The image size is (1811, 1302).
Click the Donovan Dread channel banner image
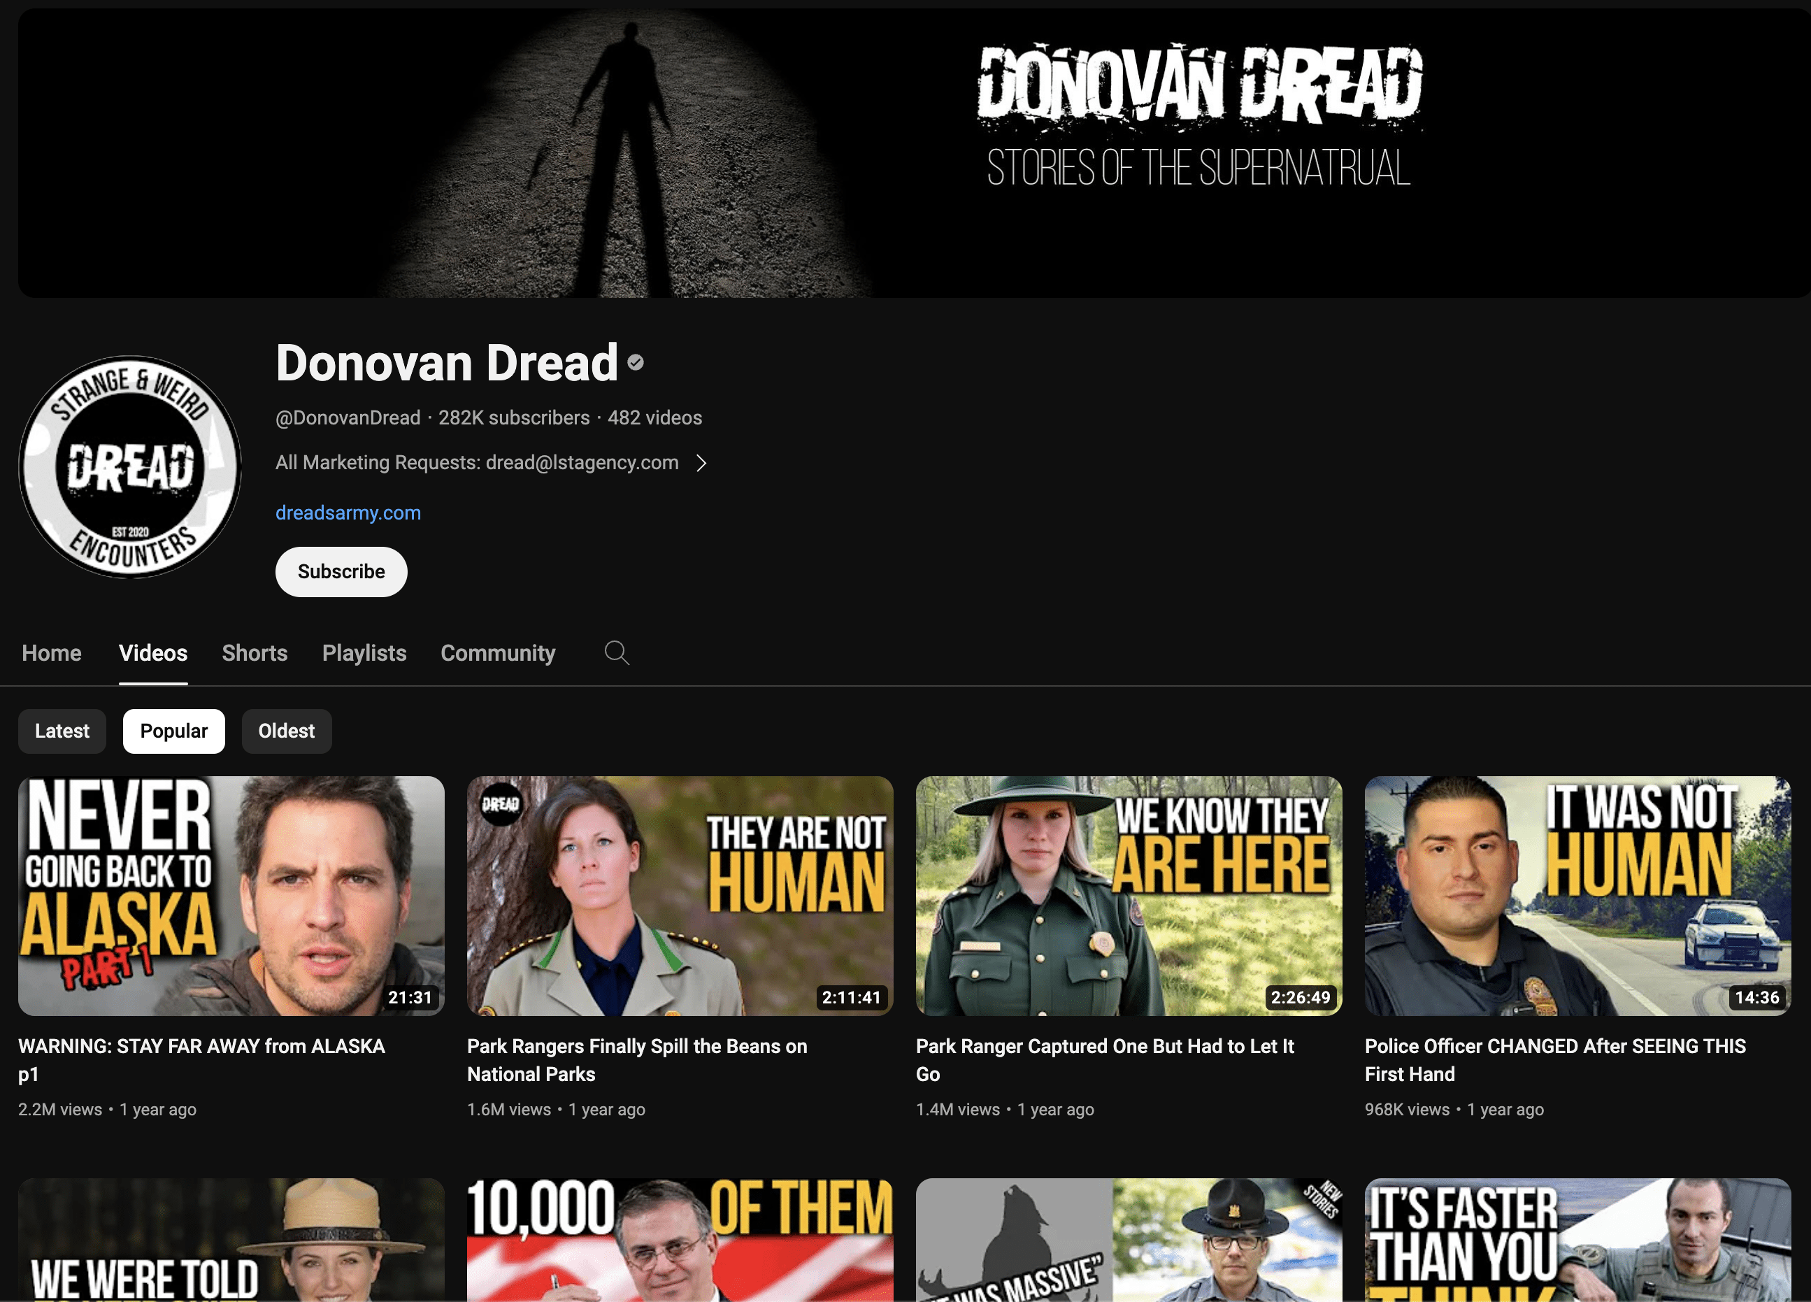coord(915,153)
